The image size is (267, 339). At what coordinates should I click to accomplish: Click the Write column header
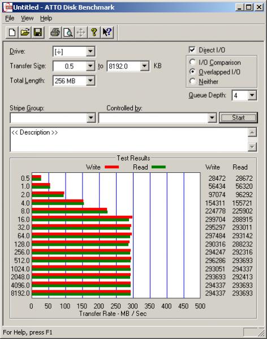[x=213, y=167]
